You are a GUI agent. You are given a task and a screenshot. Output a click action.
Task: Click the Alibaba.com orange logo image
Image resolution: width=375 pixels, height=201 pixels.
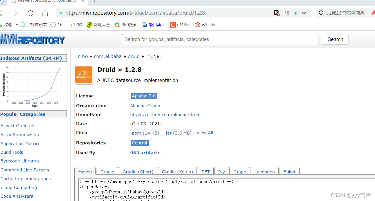point(84,75)
